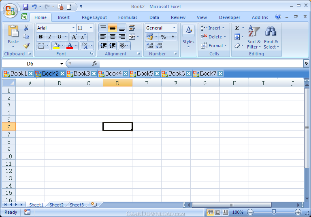The height and width of the screenshot is (217, 311).
Task: Switch to the Book5 workbook tab
Action: click(145, 74)
